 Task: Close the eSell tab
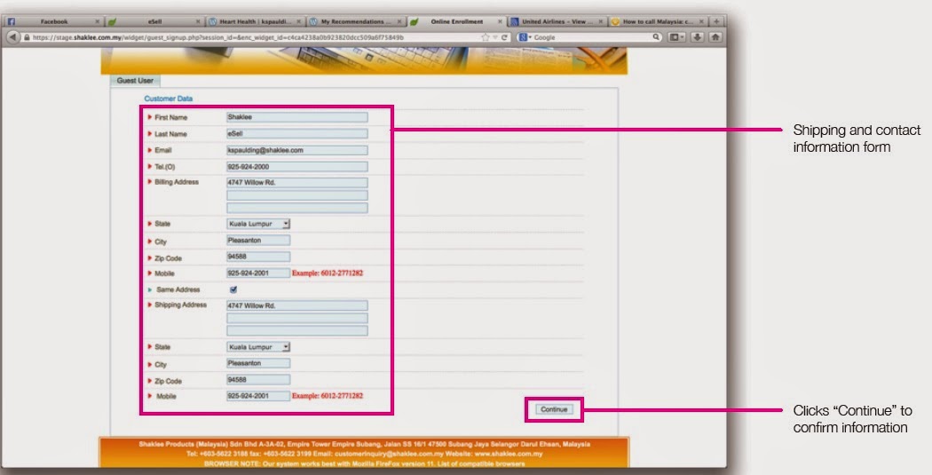(x=198, y=21)
